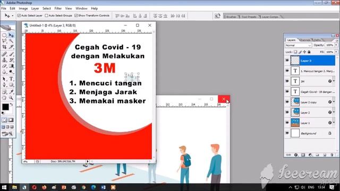This screenshot has height=191, width=340.
Task: Open the Brushes palette tab
Action: pyautogui.click(x=231, y=16)
